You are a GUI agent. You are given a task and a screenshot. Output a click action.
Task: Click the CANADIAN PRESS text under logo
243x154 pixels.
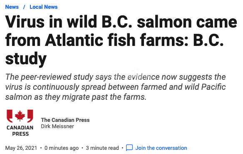[20, 131]
